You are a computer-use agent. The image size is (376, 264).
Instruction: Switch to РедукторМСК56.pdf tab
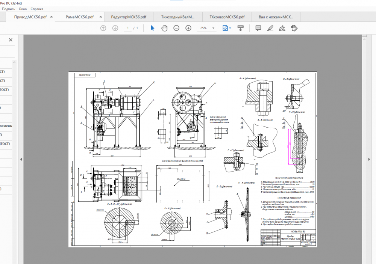129,17
